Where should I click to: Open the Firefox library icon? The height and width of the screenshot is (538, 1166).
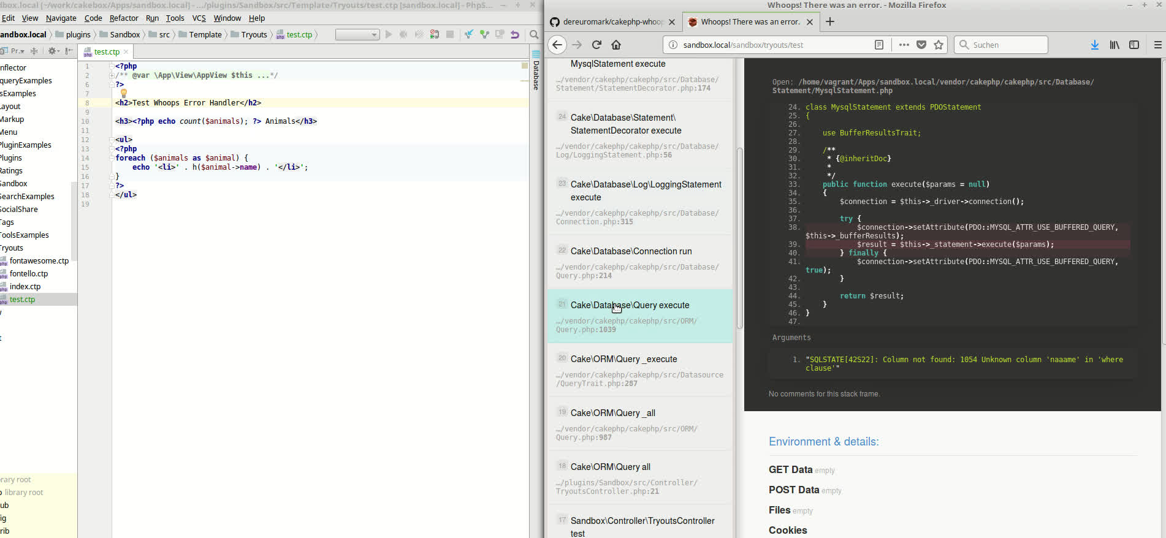[x=1115, y=45]
